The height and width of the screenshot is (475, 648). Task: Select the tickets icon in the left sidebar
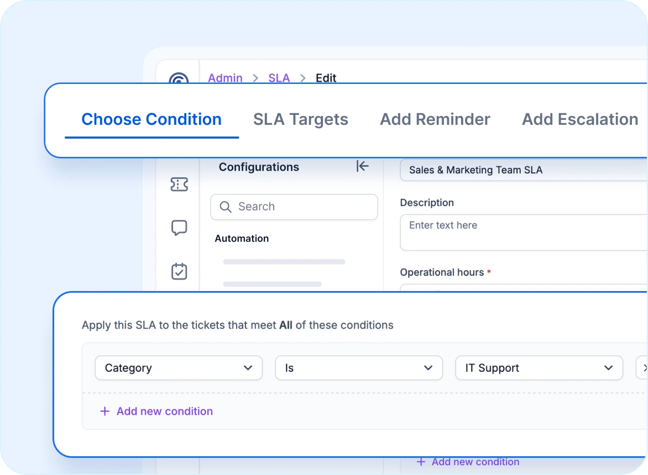(x=179, y=184)
